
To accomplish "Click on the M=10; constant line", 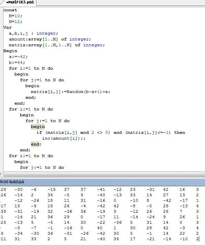I will tap(15, 16).
